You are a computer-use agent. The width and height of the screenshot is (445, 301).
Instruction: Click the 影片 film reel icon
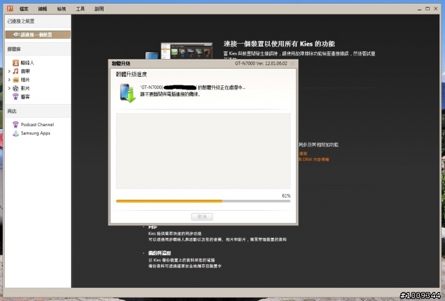[x=15, y=88]
